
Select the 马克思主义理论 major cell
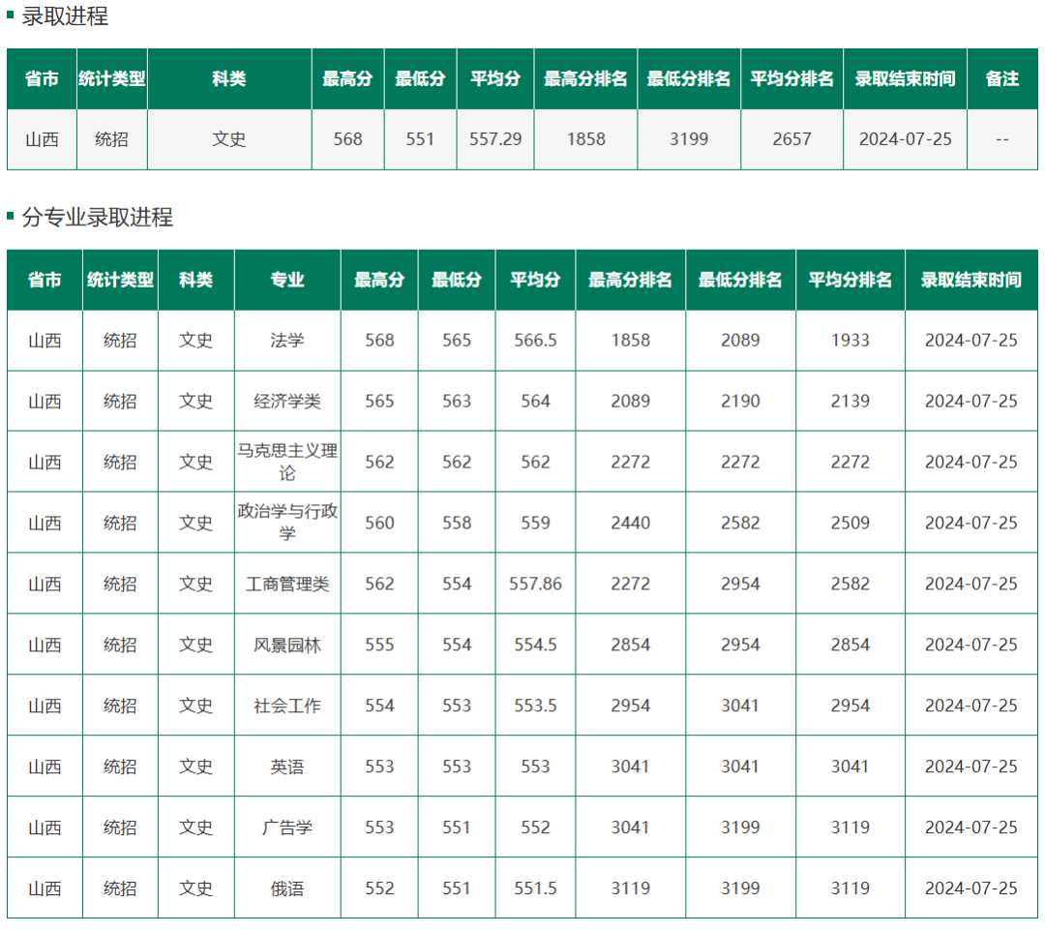pos(287,462)
